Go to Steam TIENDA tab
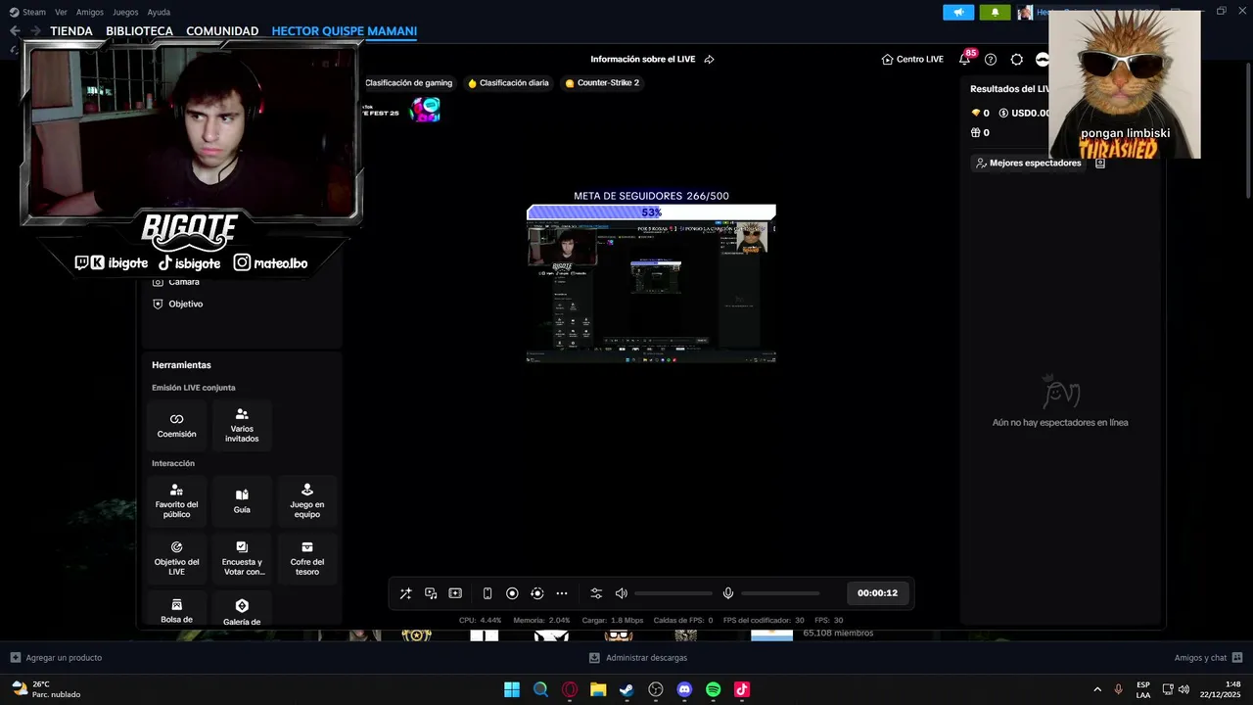The width and height of the screenshot is (1253, 705). pyautogui.click(x=71, y=31)
